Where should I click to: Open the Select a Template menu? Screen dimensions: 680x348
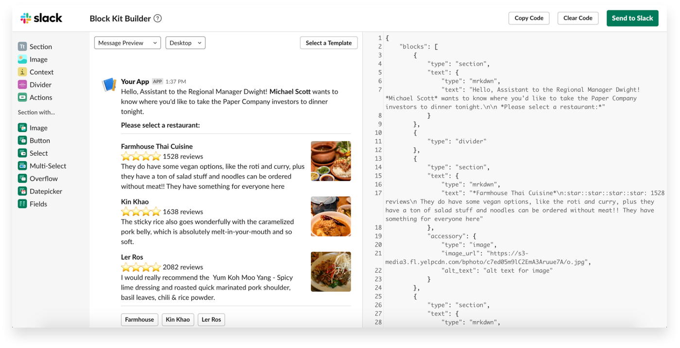pos(328,43)
